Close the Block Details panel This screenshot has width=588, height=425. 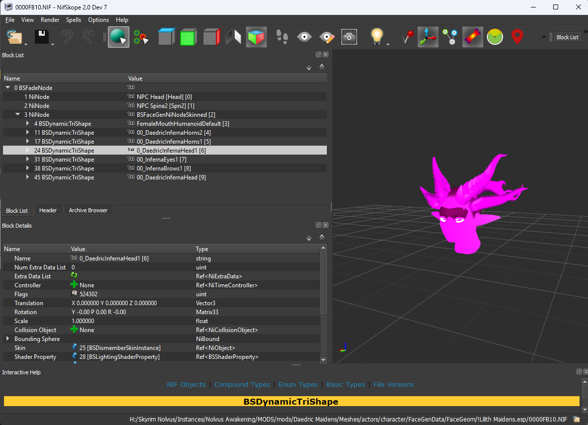pos(325,225)
